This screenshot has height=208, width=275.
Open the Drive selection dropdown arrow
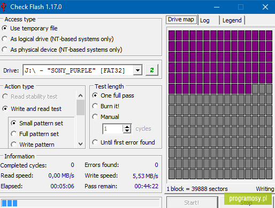(x=137, y=70)
